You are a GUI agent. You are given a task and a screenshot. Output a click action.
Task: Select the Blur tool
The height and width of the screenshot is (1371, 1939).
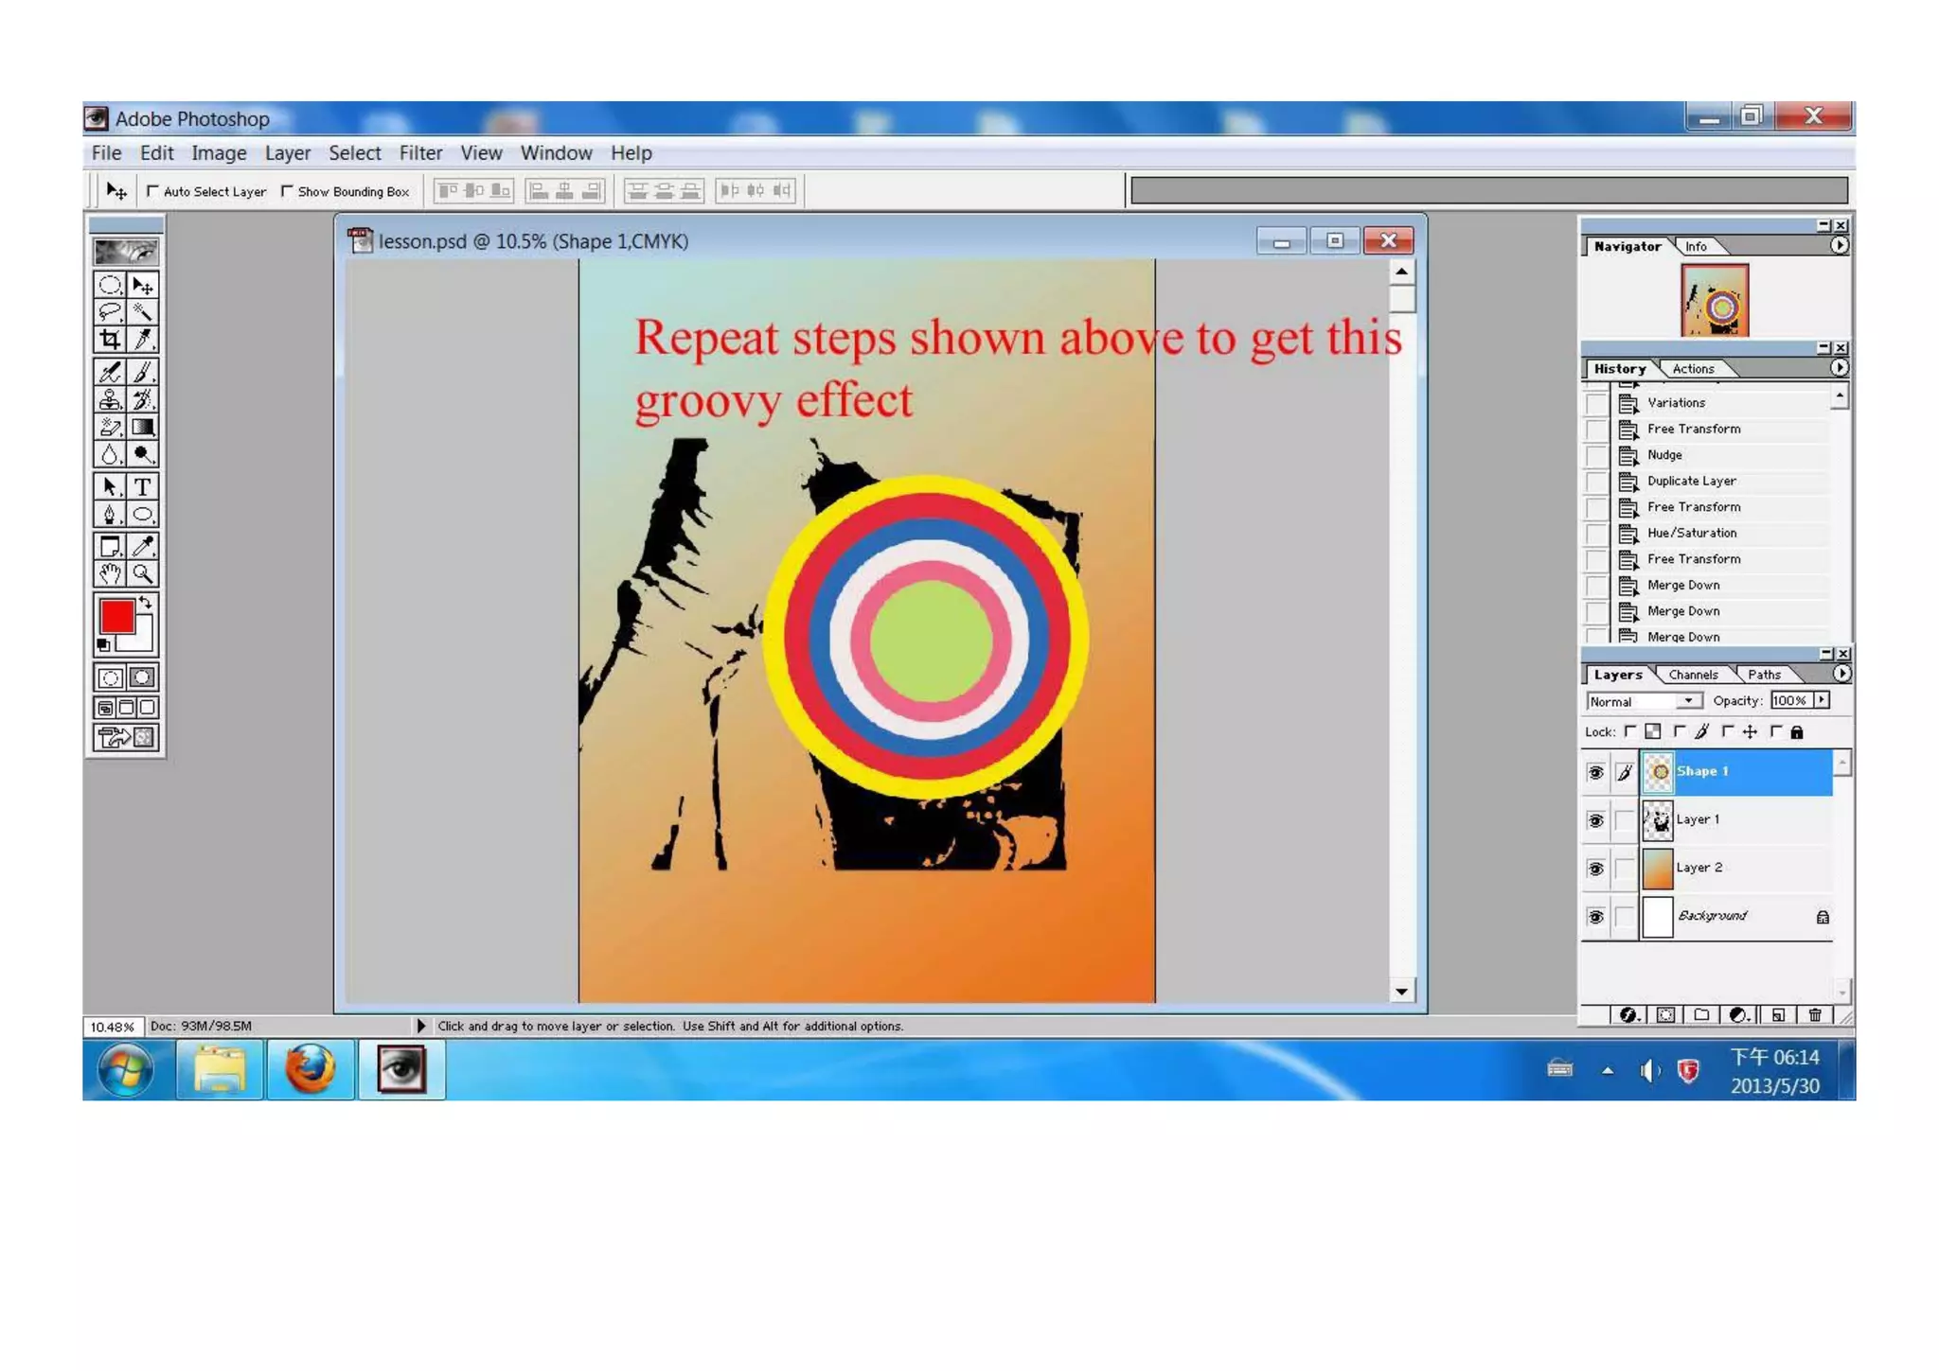[x=110, y=454]
